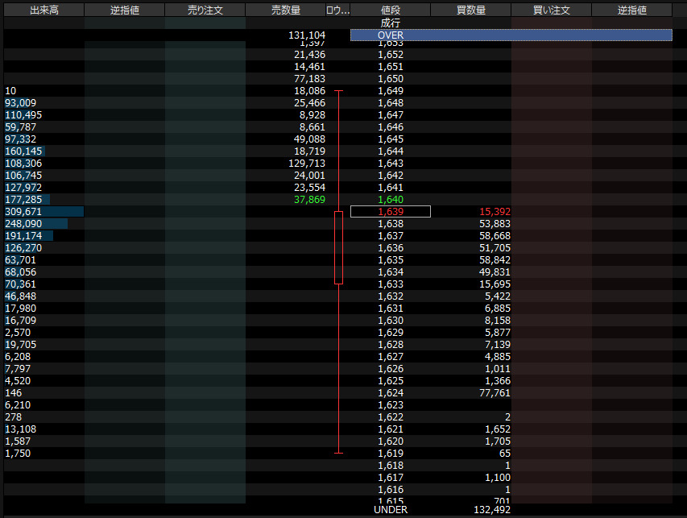Image resolution: width=687 pixels, height=518 pixels.
Task: Click the candlestick body in the chart column
Action: click(x=338, y=247)
